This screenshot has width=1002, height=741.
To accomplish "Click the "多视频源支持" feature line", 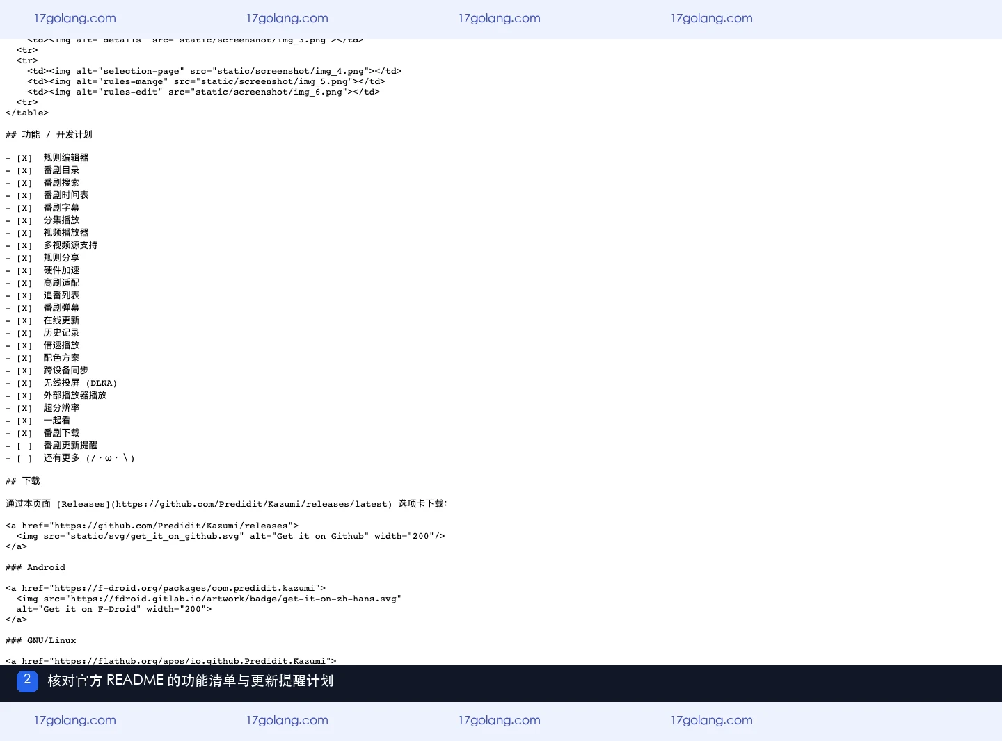I will pos(51,245).
